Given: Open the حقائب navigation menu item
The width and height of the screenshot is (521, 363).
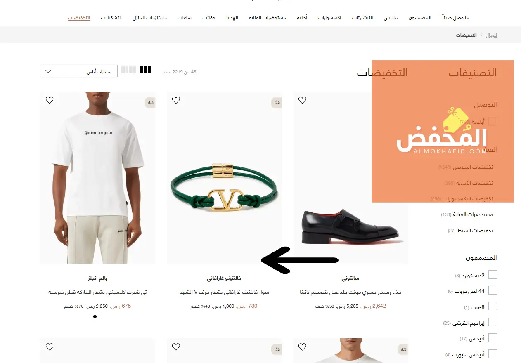Looking at the screenshot, I should coord(209,18).
